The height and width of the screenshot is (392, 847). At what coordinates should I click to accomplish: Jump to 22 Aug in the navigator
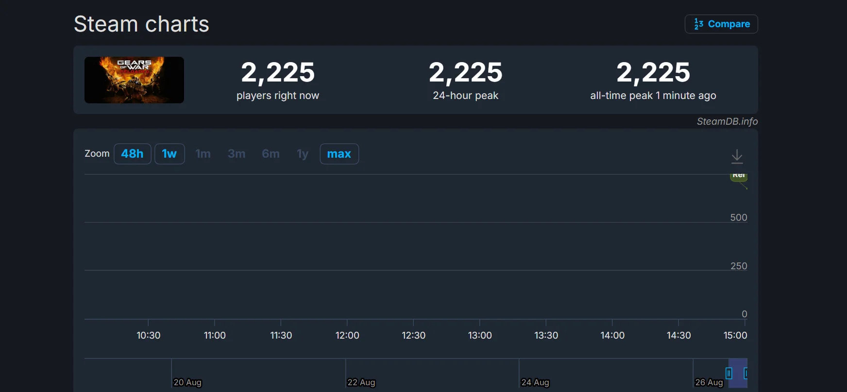tap(361, 382)
